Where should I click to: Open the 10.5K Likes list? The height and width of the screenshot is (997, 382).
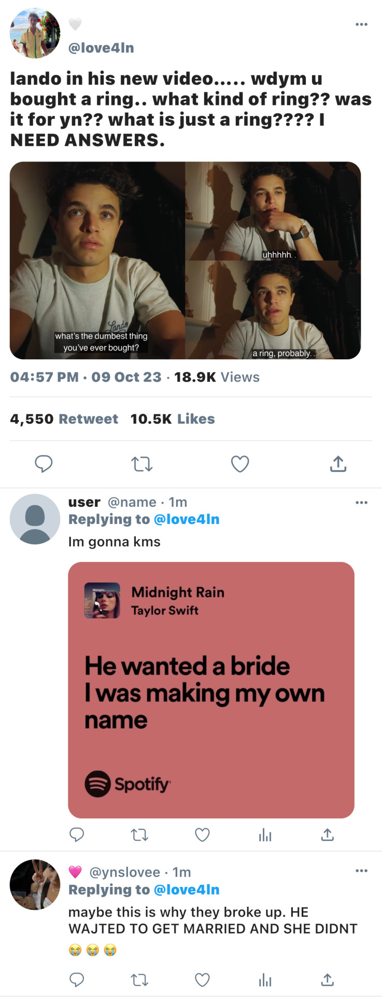click(172, 419)
